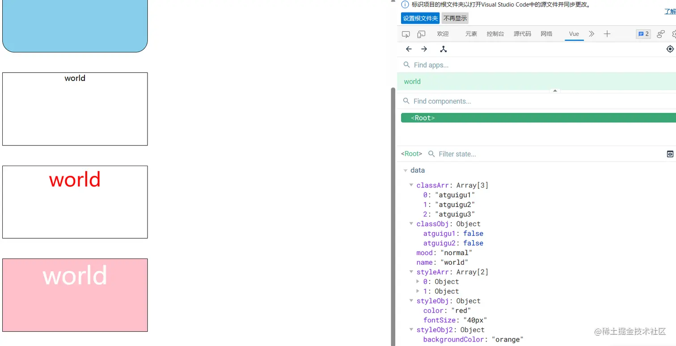The image size is (676, 346).
Task: Select the Root component in the tree
Action: (x=538, y=118)
